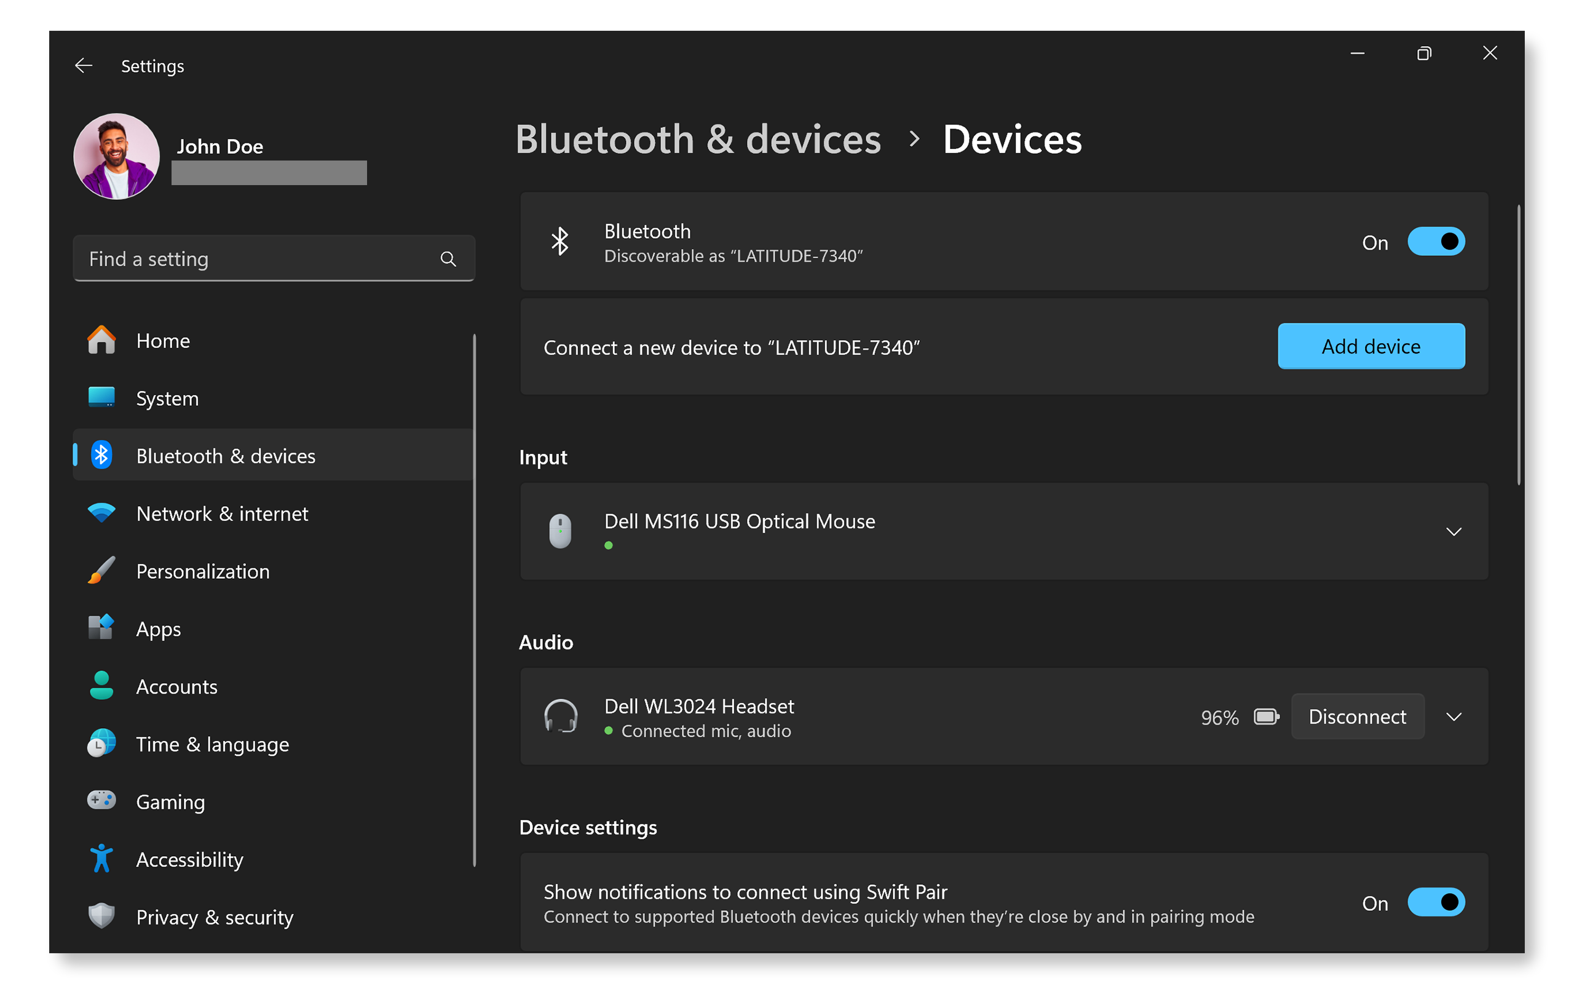Expand Dell MS116 USB Optical Mouse details
This screenshot has height=984, width=1574.
coord(1454,532)
